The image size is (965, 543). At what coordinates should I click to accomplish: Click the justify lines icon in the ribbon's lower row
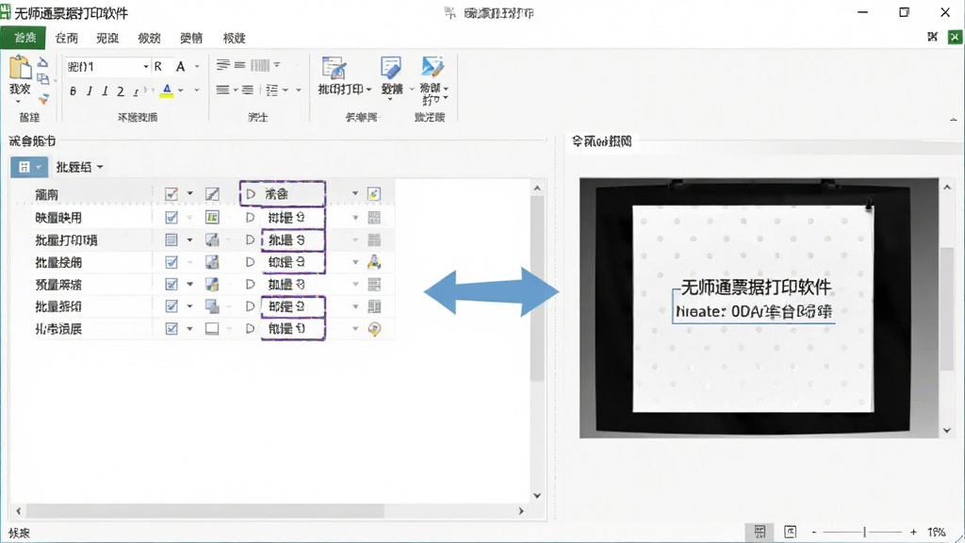click(222, 90)
